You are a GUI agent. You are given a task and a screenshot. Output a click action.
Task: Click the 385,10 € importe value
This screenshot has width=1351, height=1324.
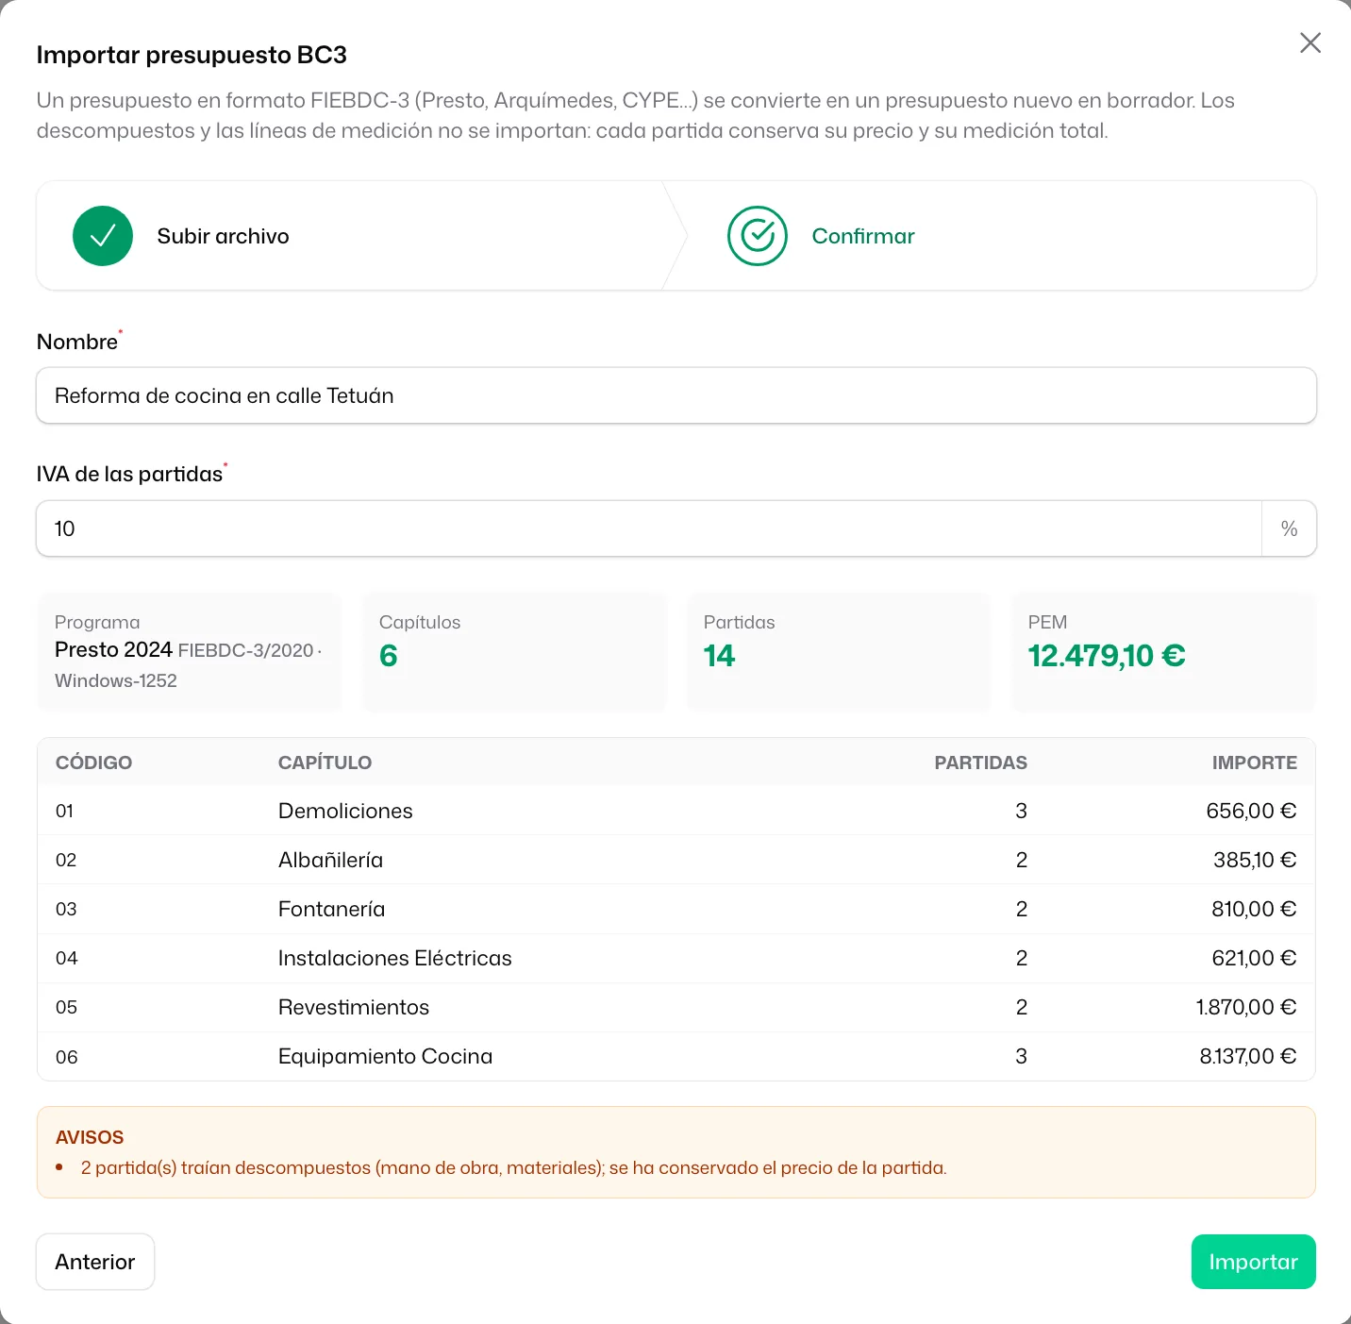(x=1255, y=860)
